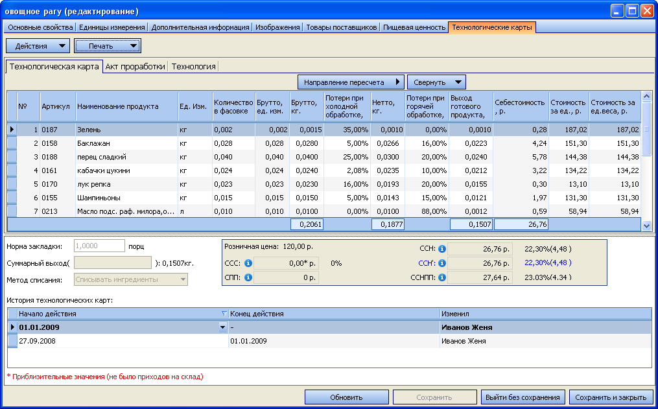658x409 pixels.
Task: Click the row selector for Баклажан row
Action: (x=12, y=143)
